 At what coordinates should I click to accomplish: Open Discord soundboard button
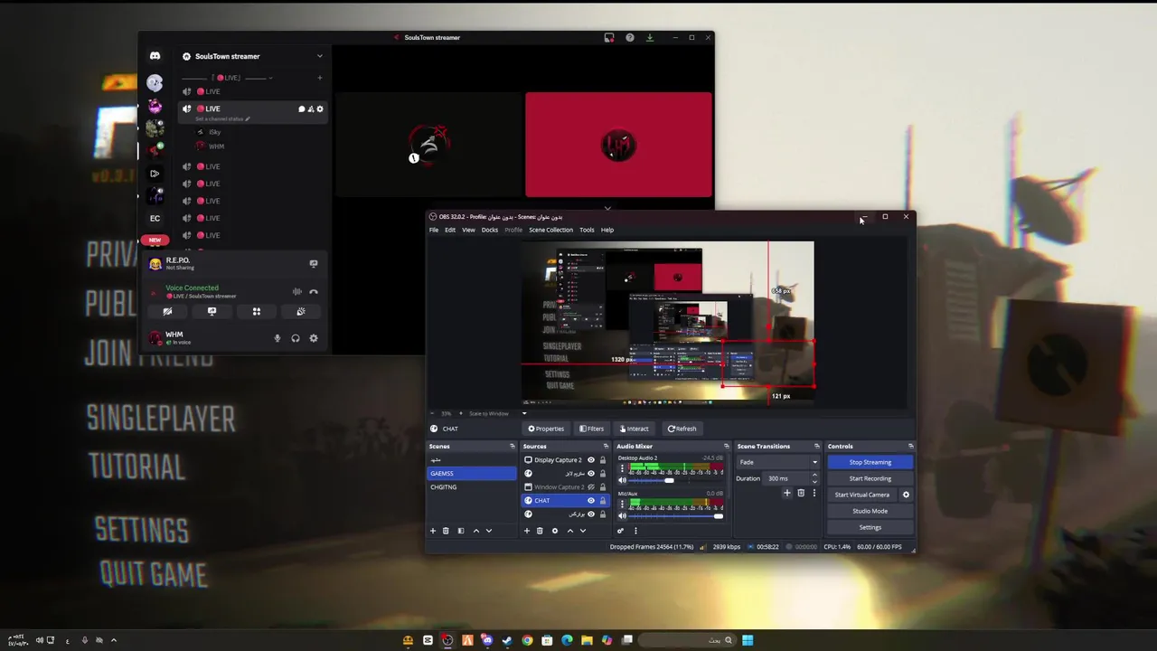301,311
